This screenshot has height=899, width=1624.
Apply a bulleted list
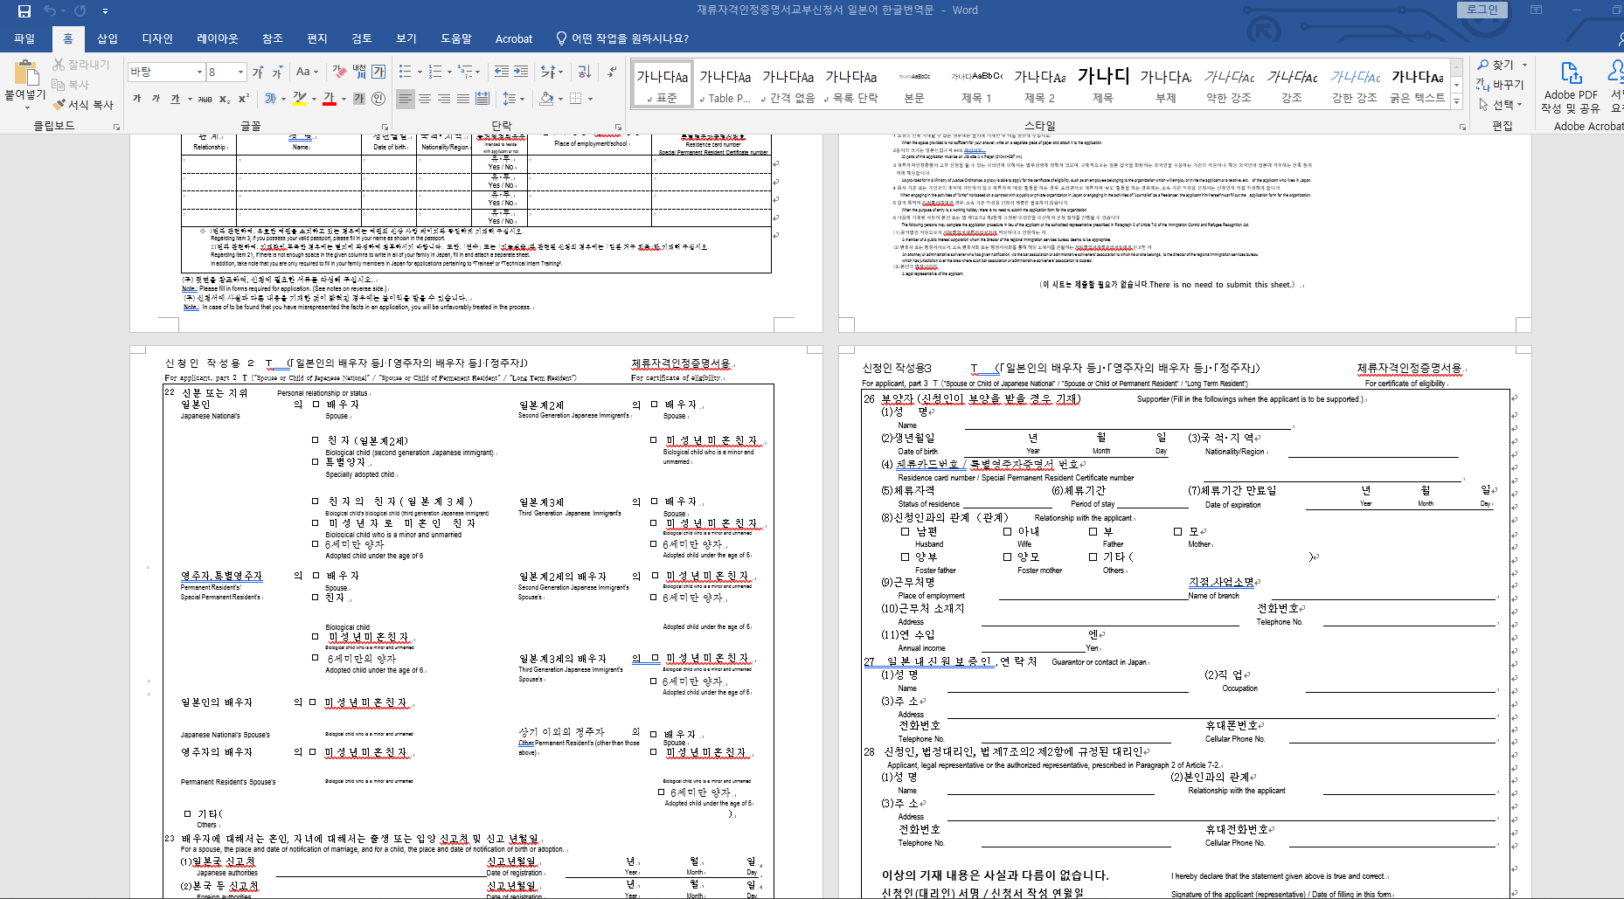[405, 72]
